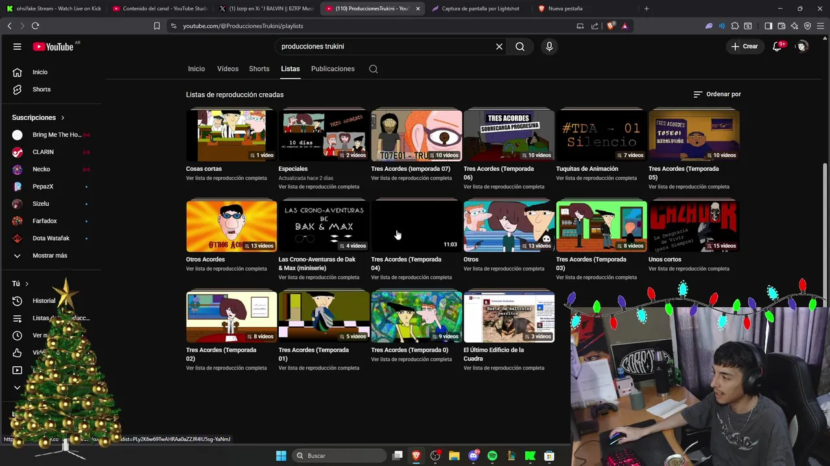Open File Explorer from the taskbar
Viewport: 830px width, 466px height.
point(454,456)
